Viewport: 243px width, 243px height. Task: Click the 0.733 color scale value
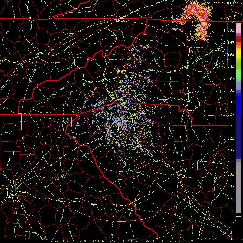229,90
